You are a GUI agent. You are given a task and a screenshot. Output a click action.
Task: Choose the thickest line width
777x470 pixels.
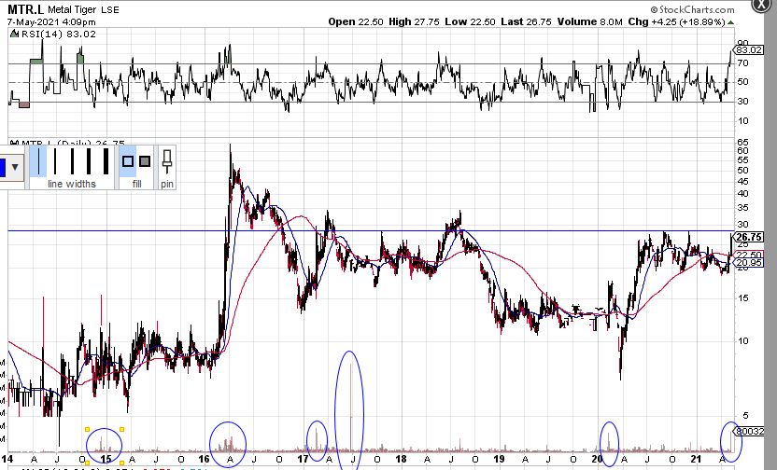coord(106,160)
